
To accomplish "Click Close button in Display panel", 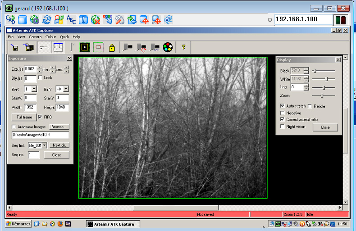I will 325,127.
